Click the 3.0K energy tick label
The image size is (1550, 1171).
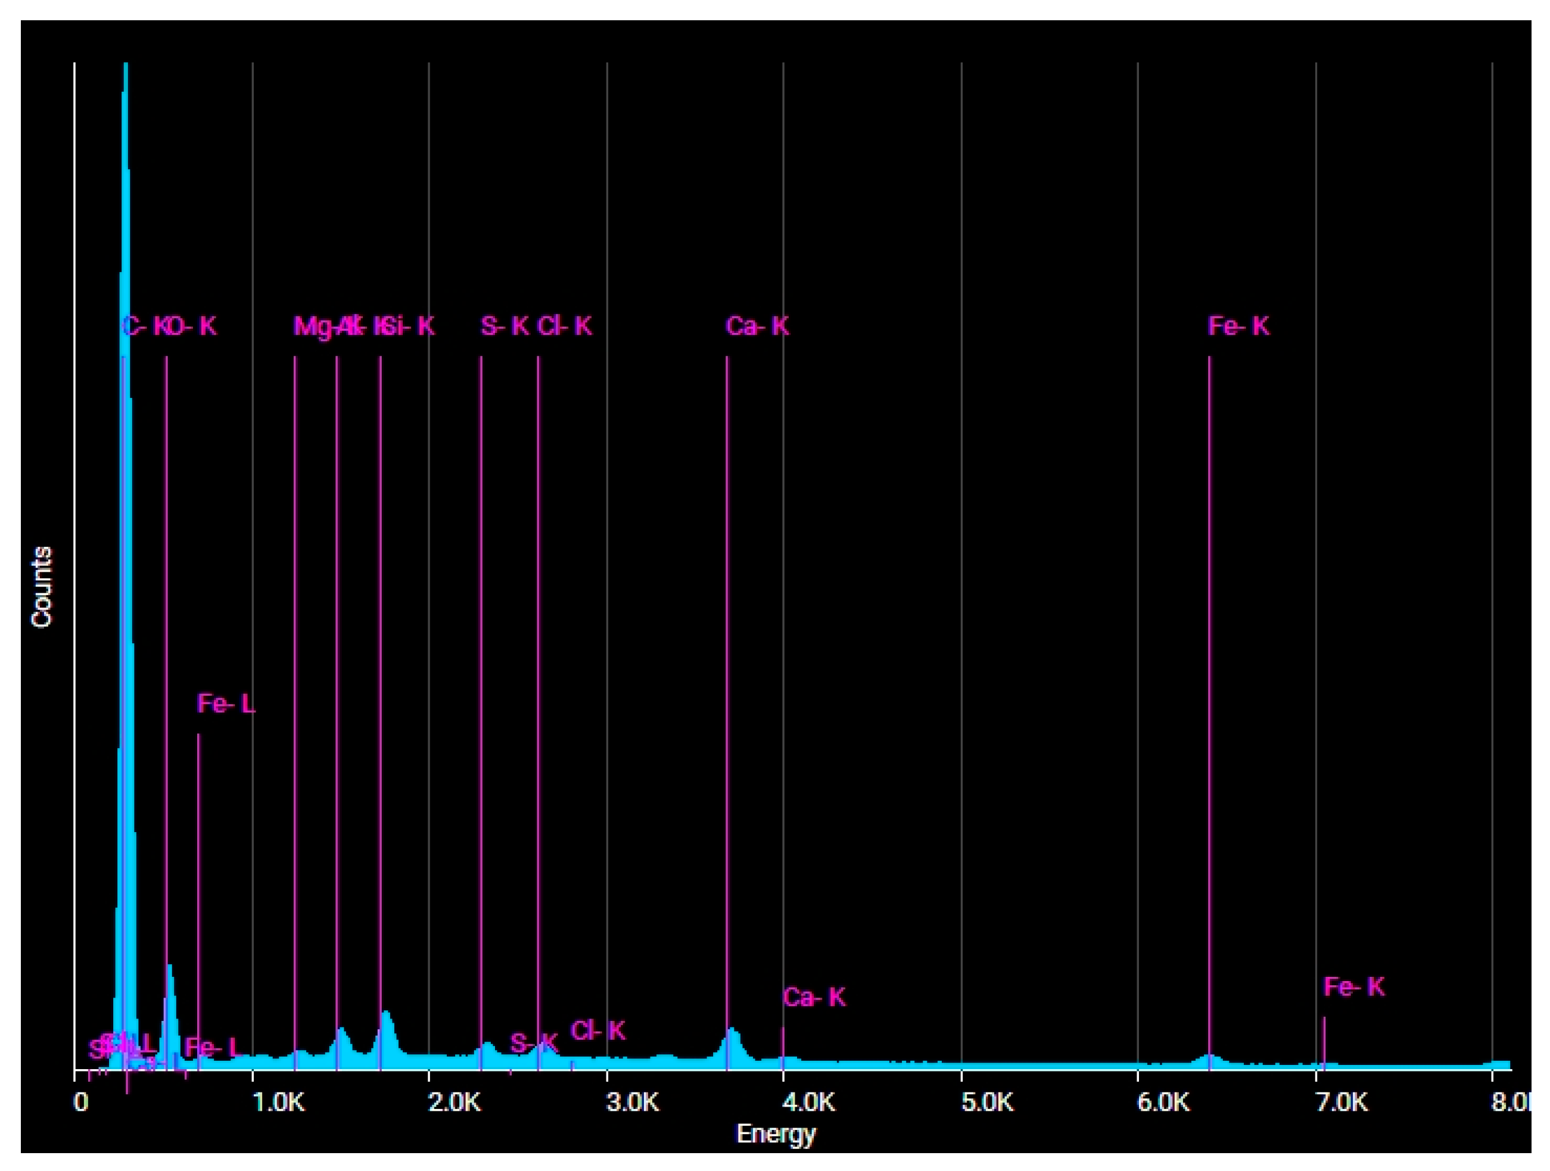[x=633, y=1103]
